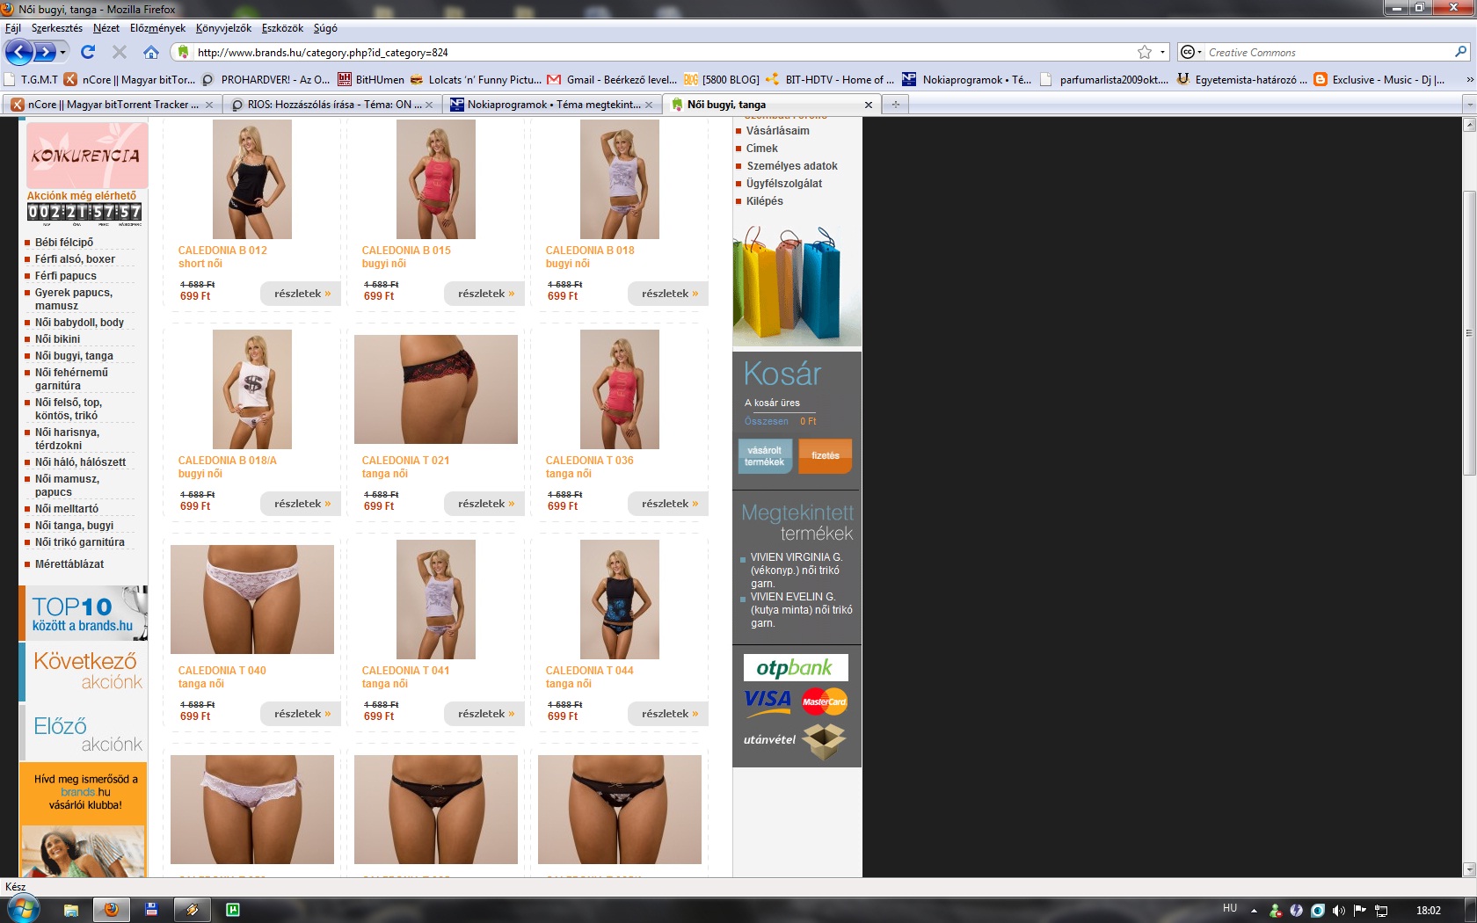Open the Mérettáblázat link
This screenshot has height=923, width=1477.
point(69,564)
